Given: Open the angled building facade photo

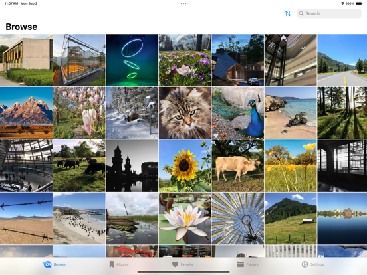Looking at the screenshot, I should coord(291,60).
